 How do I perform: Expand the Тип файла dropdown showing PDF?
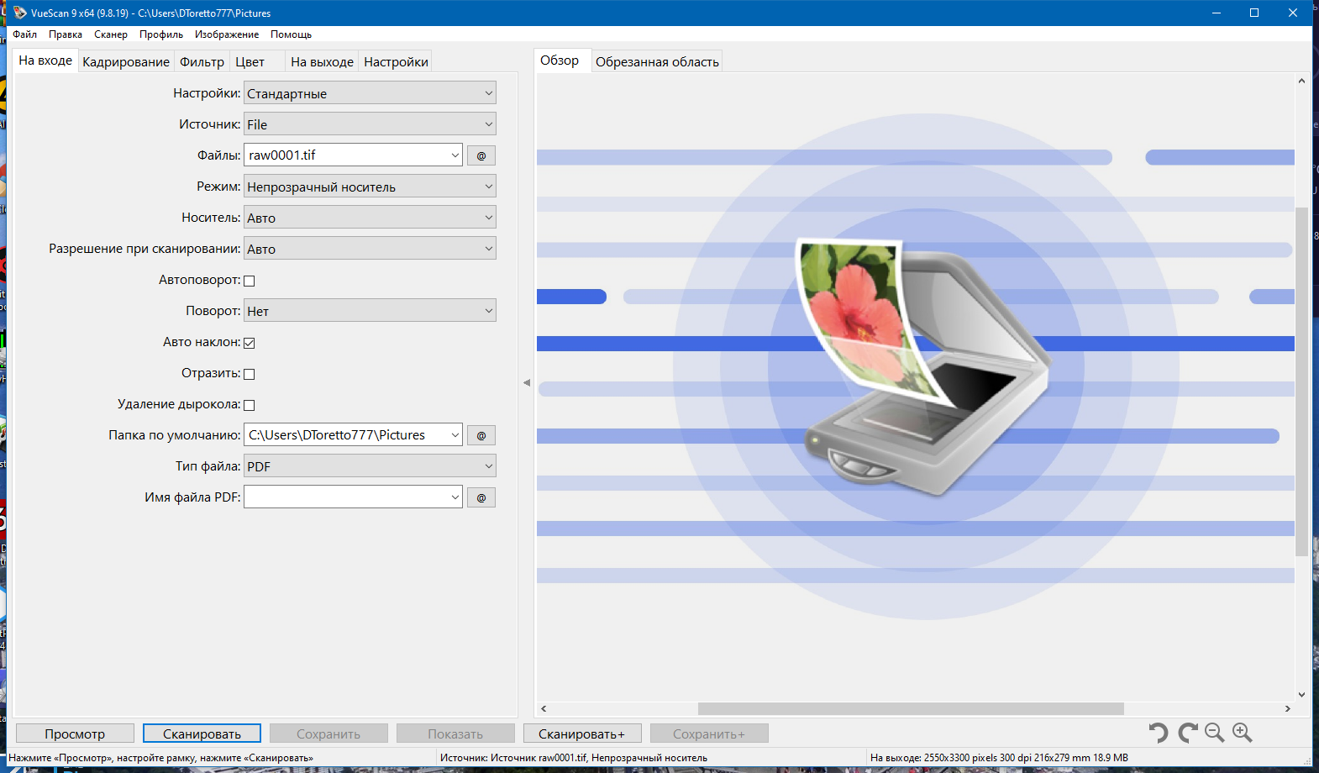coord(370,466)
